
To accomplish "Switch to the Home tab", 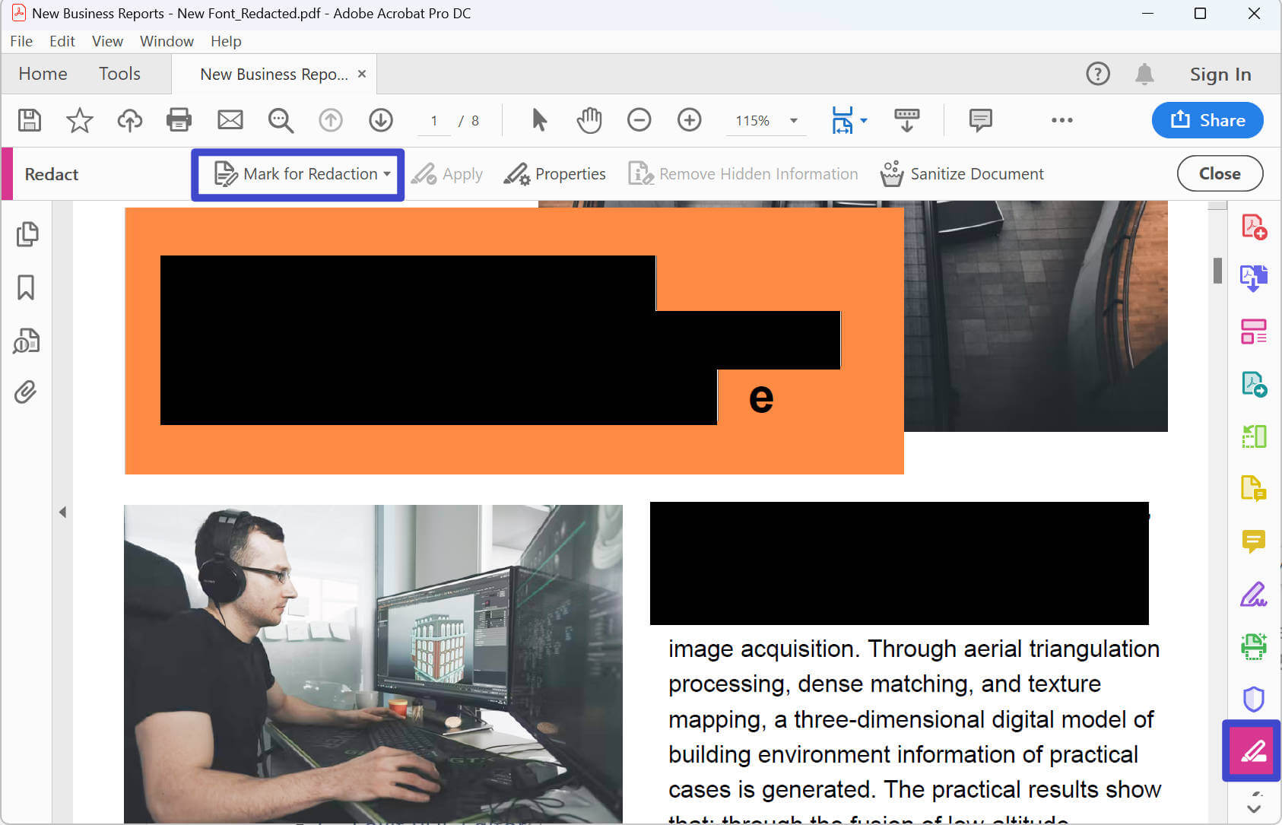I will point(43,74).
